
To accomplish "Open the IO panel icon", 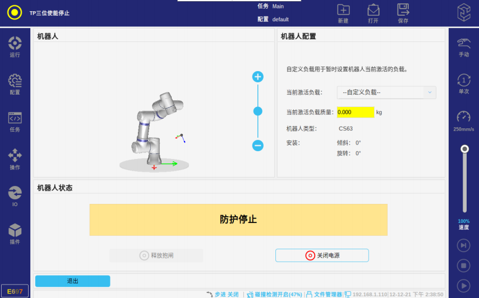I will tap(15, 195).
